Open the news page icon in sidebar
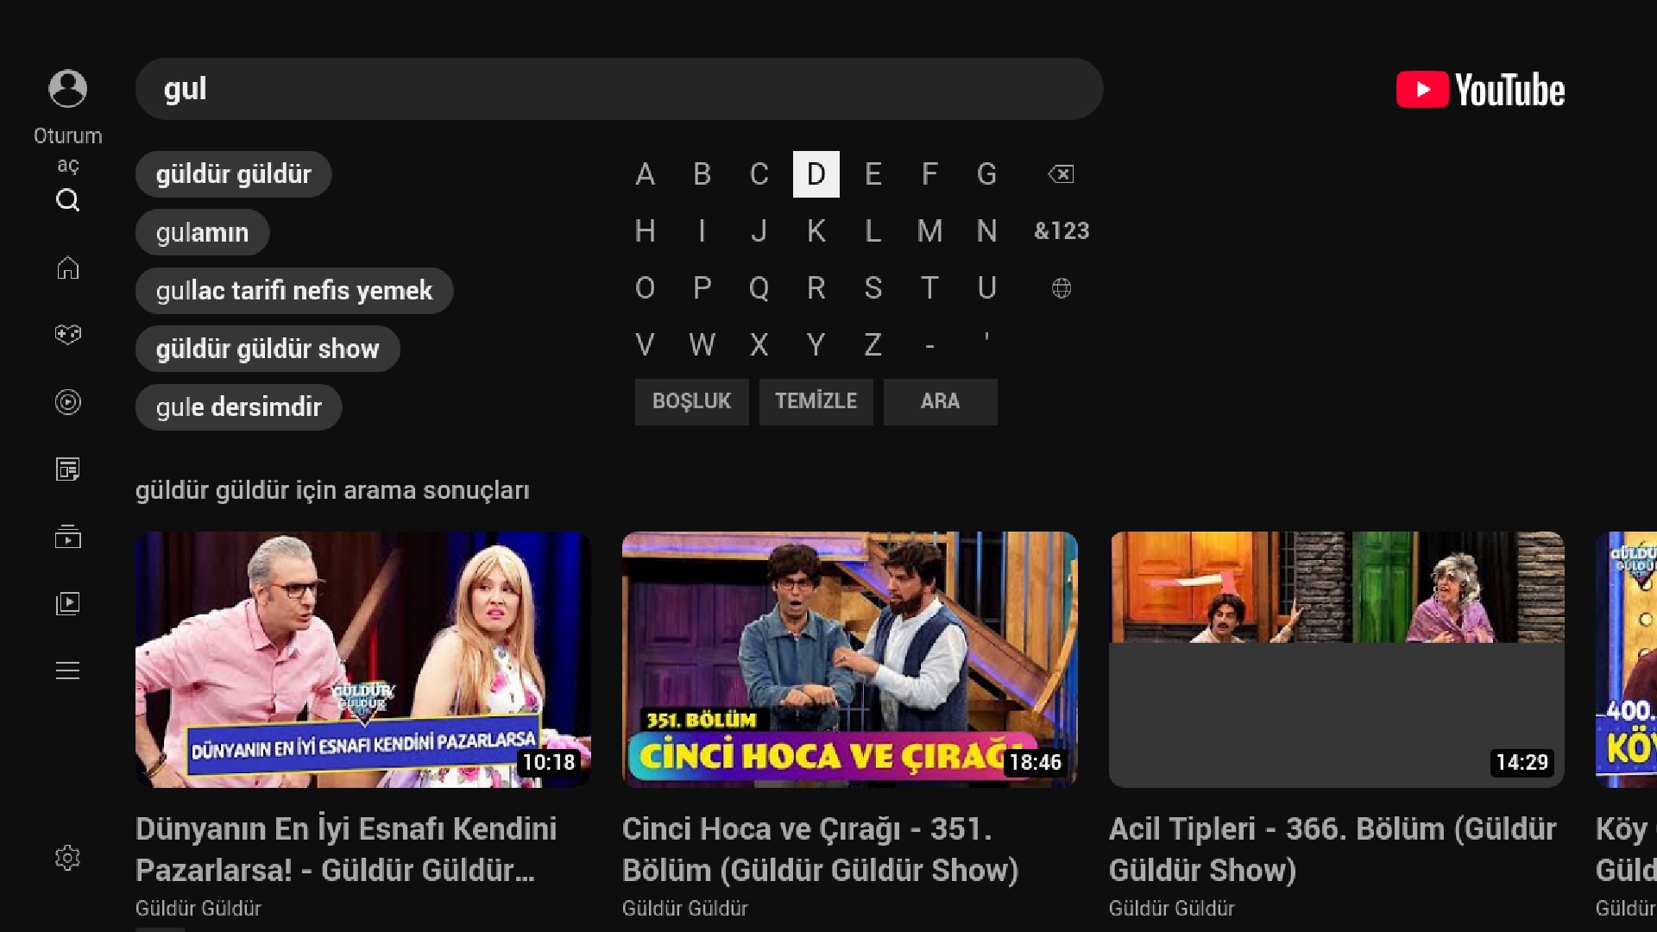 pos(67,469)
